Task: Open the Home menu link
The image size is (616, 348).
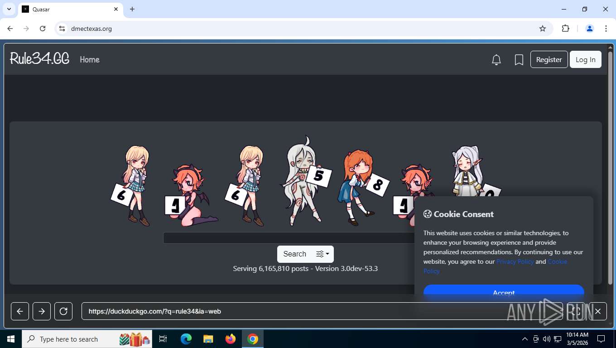Action: 90,59
